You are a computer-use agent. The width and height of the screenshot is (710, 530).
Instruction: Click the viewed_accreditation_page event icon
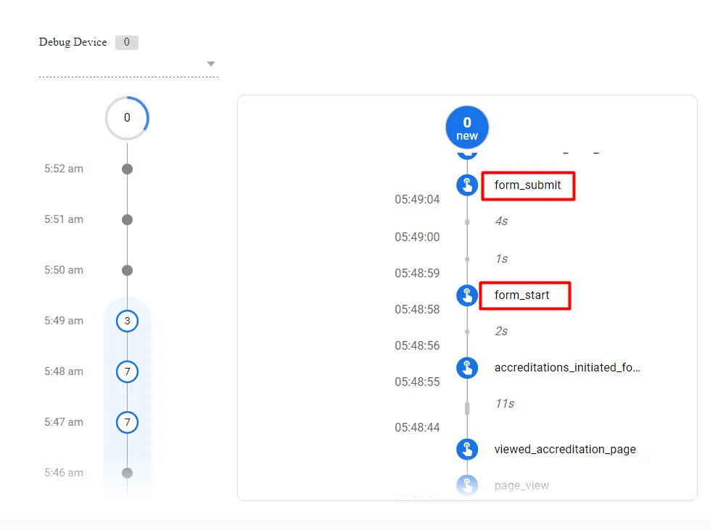[467, 449]
